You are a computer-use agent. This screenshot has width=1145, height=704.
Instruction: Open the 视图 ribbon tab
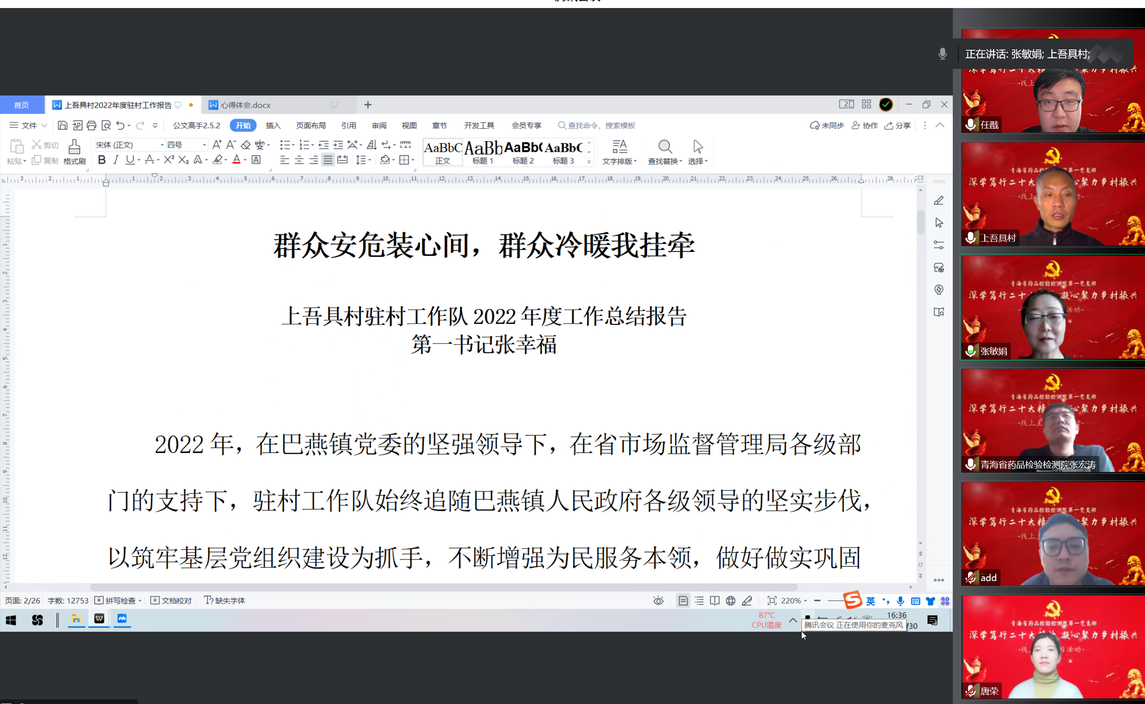[409, 125]
